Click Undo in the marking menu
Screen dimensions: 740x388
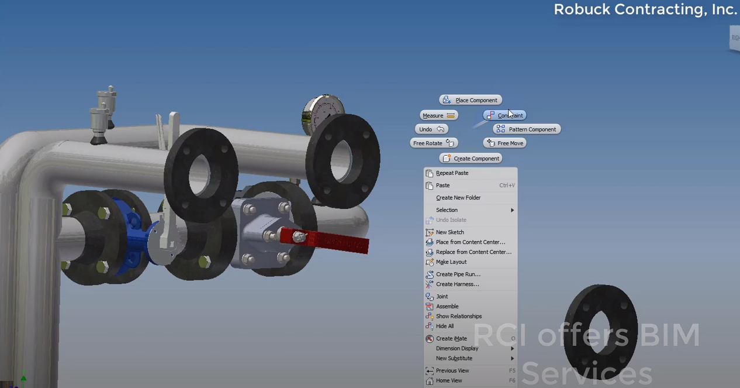(x=432, y=129)
